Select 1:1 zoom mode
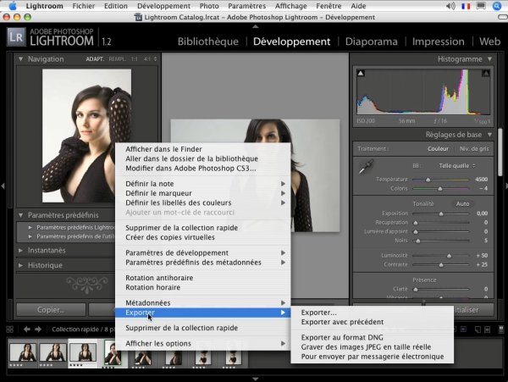Viewport: 508px width, 382px height. (x=134, y=59)
